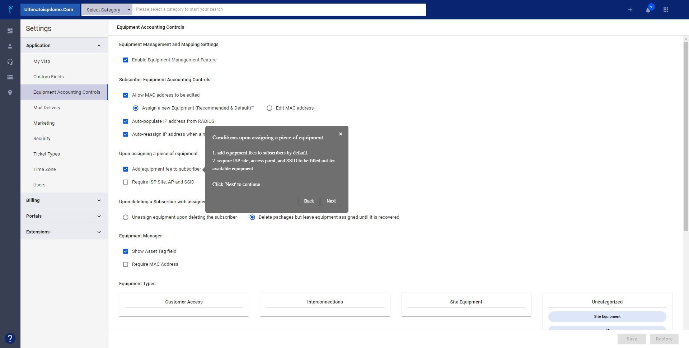
Task: Open Time Zone settings page
Action: [64, 170]
